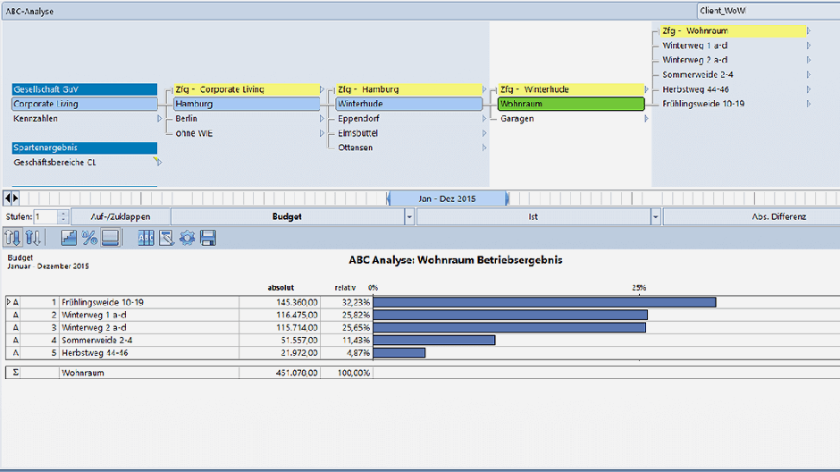The width and height of the screenshot is (840, 472).
Task: Click the 451.078,00 total value
Action: point(297,373)
